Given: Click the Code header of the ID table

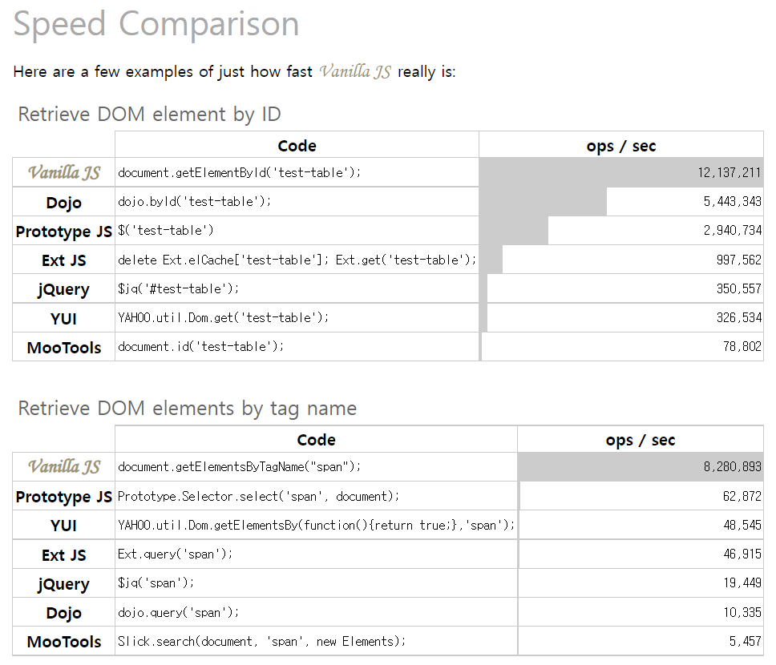Looking at the screenshot, I should click(x=297, y=146).
